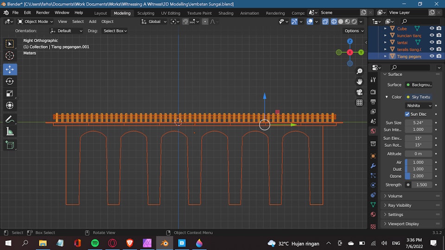Click the Dust density slider

tap(419, 169)
